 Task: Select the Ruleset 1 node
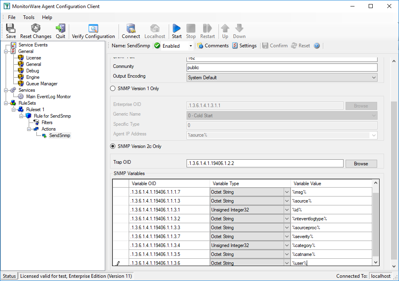35,110
